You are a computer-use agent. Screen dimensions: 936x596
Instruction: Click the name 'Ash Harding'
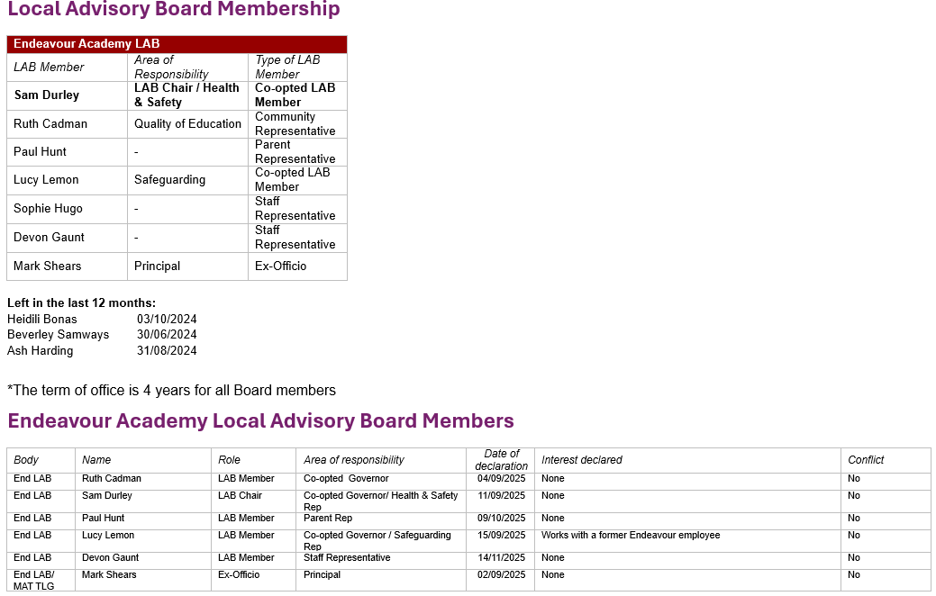point(40,350)
